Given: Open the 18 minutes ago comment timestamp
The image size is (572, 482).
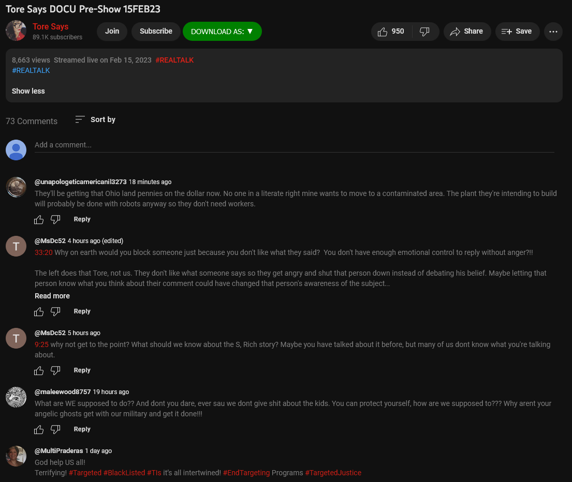Looking at the screenshot, I should pyautogui.click(x=150, y=182).
